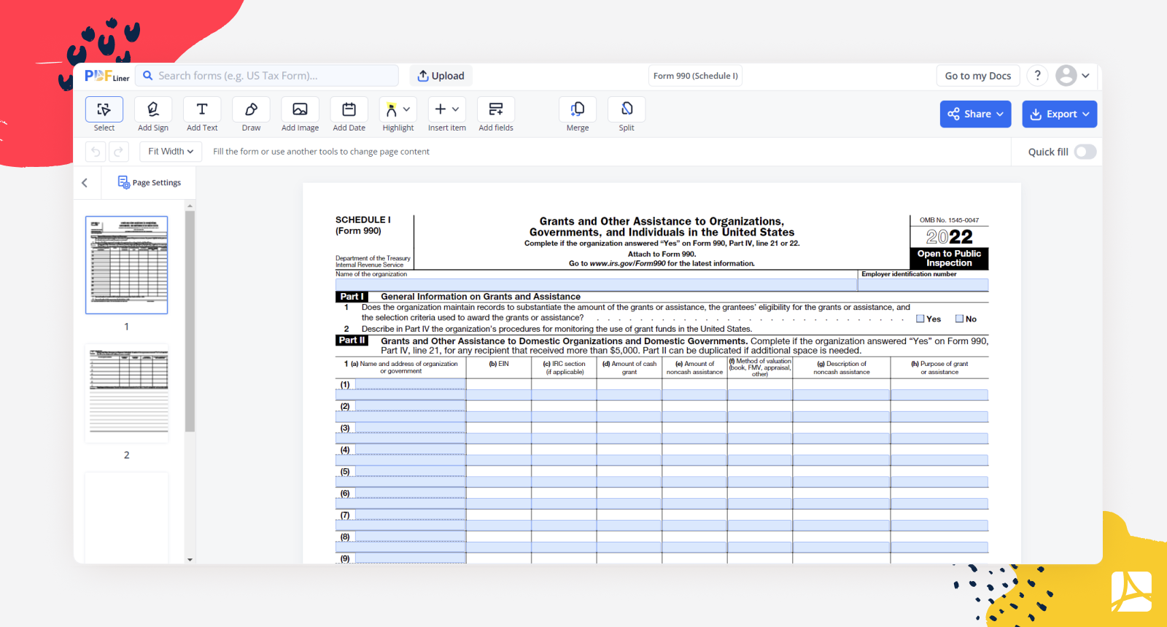
Task: Check the Yes checkbox in Part I
Action: 920,319
